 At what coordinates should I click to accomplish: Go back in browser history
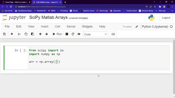tap(3, 7)
